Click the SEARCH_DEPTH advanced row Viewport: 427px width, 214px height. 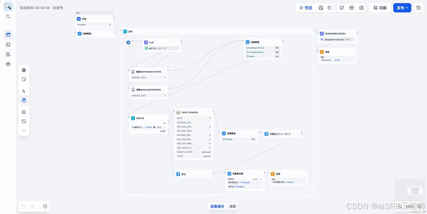pyautogui.click(x=193, y=152)
